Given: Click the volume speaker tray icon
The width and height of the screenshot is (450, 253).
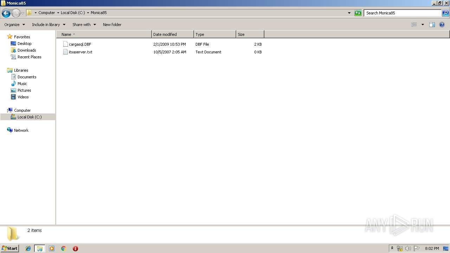Looking at the screenshot, I should (408, 248).
